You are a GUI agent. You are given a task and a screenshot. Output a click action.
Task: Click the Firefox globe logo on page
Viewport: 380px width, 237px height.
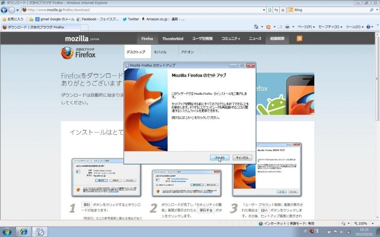tap(67, 53)
